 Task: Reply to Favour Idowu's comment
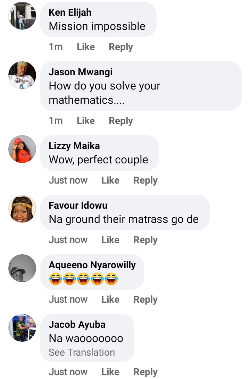click(x=145, y=240)
